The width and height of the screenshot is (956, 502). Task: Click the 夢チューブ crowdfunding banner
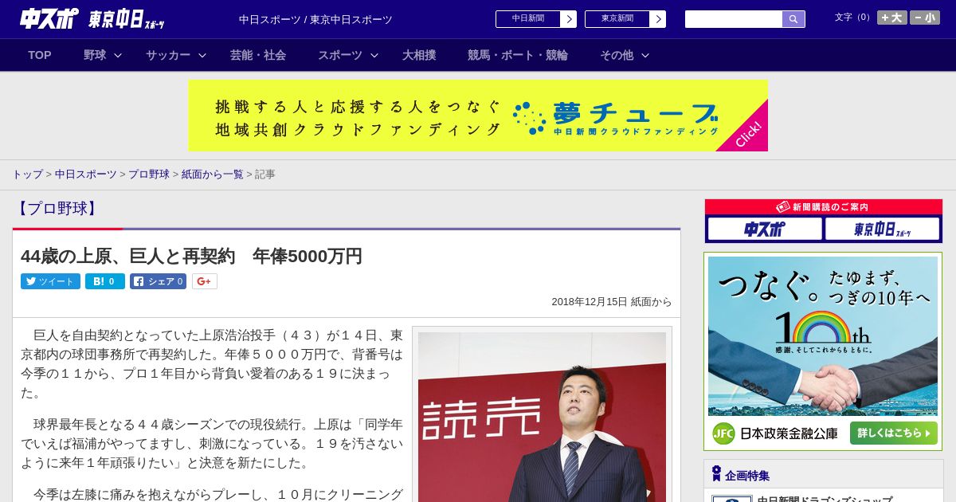pos(478,116)
